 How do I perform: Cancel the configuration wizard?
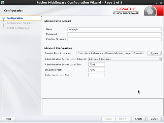[x=155, y=119]
